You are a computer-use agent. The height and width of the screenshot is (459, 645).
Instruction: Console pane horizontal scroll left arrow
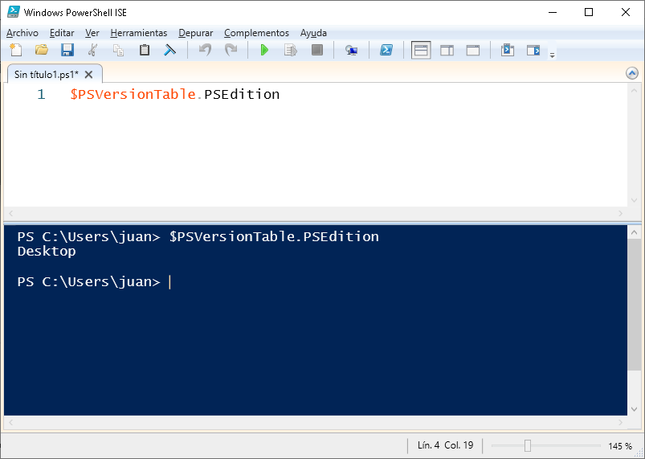[x=10, y=422]
